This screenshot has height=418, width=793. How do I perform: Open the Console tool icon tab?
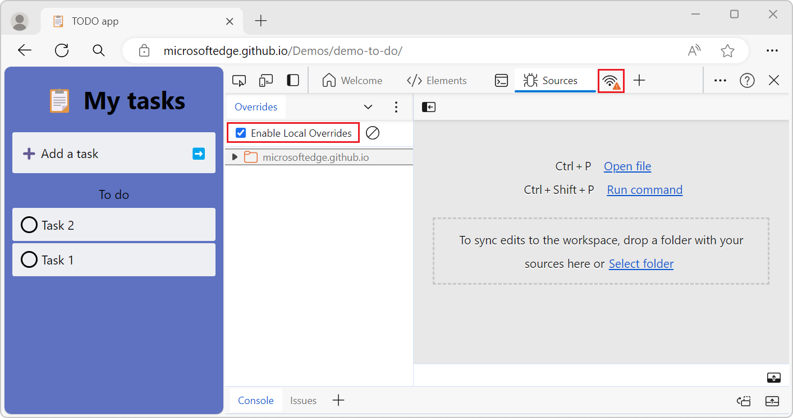pos(501,81)
